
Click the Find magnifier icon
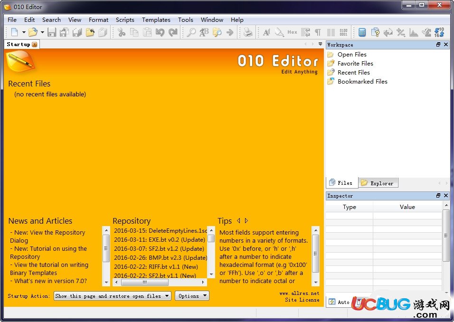pyautogui.click(x=191, y=32)
